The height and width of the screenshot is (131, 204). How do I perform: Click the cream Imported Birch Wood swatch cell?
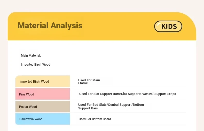click(43, 81)
